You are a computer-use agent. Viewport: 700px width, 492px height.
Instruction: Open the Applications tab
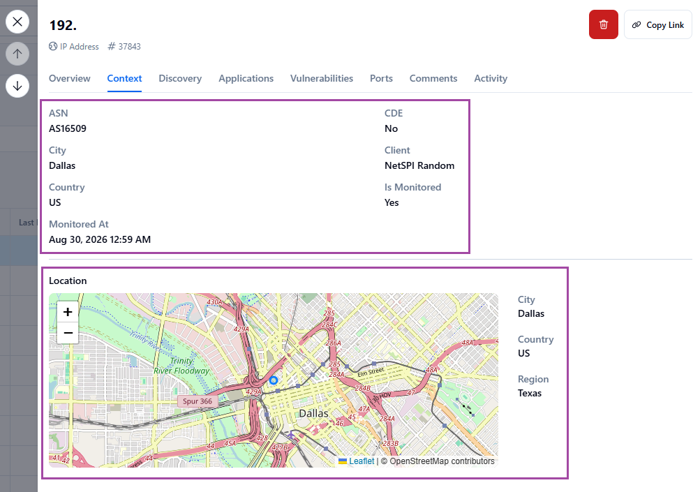(246, 79)
